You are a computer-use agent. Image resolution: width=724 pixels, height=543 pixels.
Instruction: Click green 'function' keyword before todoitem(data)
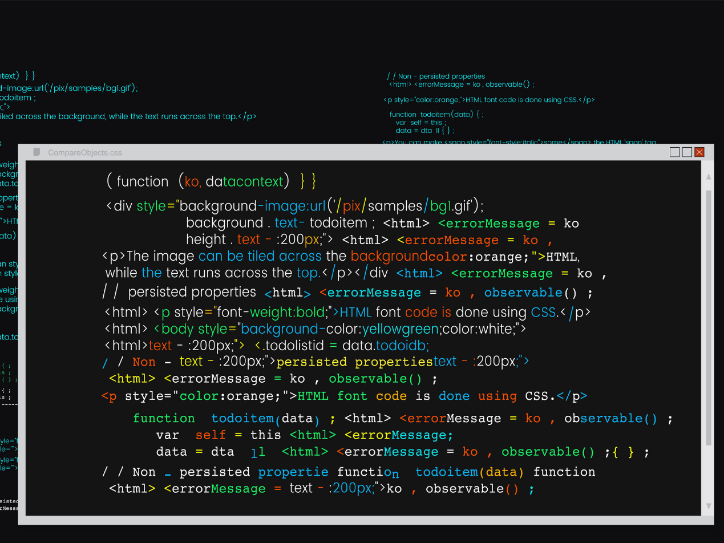pyautogui.click(x=164, y=419)
